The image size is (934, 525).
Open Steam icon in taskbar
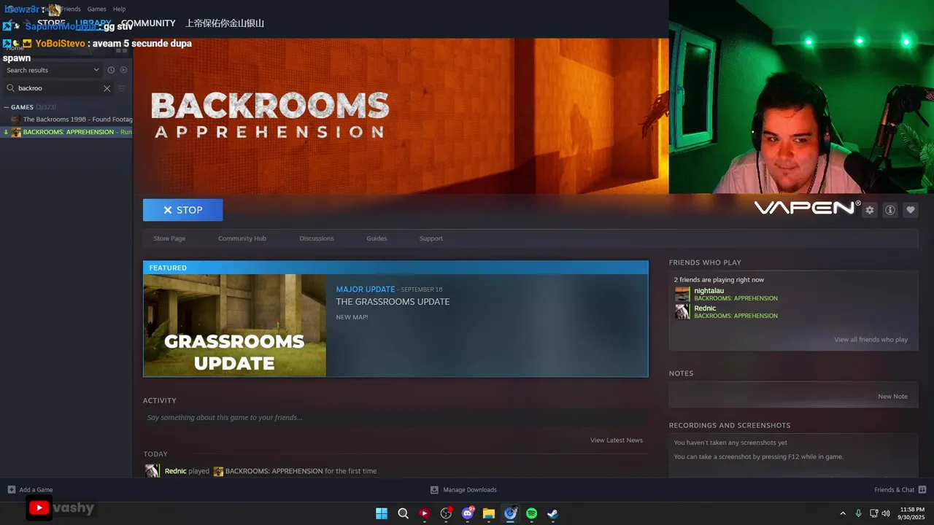pos(553,513)
